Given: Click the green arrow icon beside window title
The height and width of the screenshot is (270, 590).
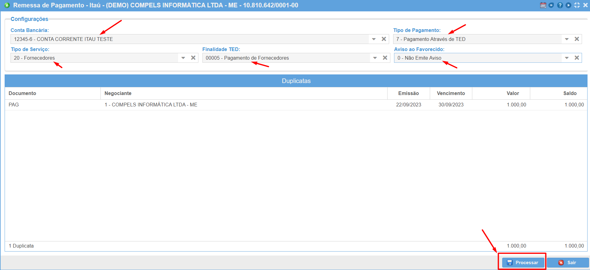Looking at the screenshot, I should click(7, 5).
